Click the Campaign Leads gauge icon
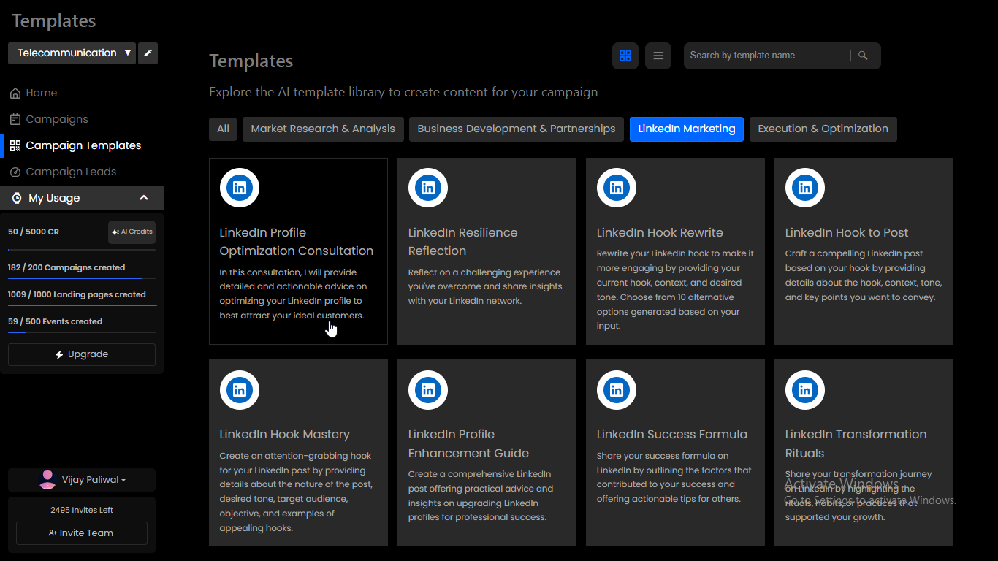The height and width of the screenshot is (561, 998). point(15,172)
